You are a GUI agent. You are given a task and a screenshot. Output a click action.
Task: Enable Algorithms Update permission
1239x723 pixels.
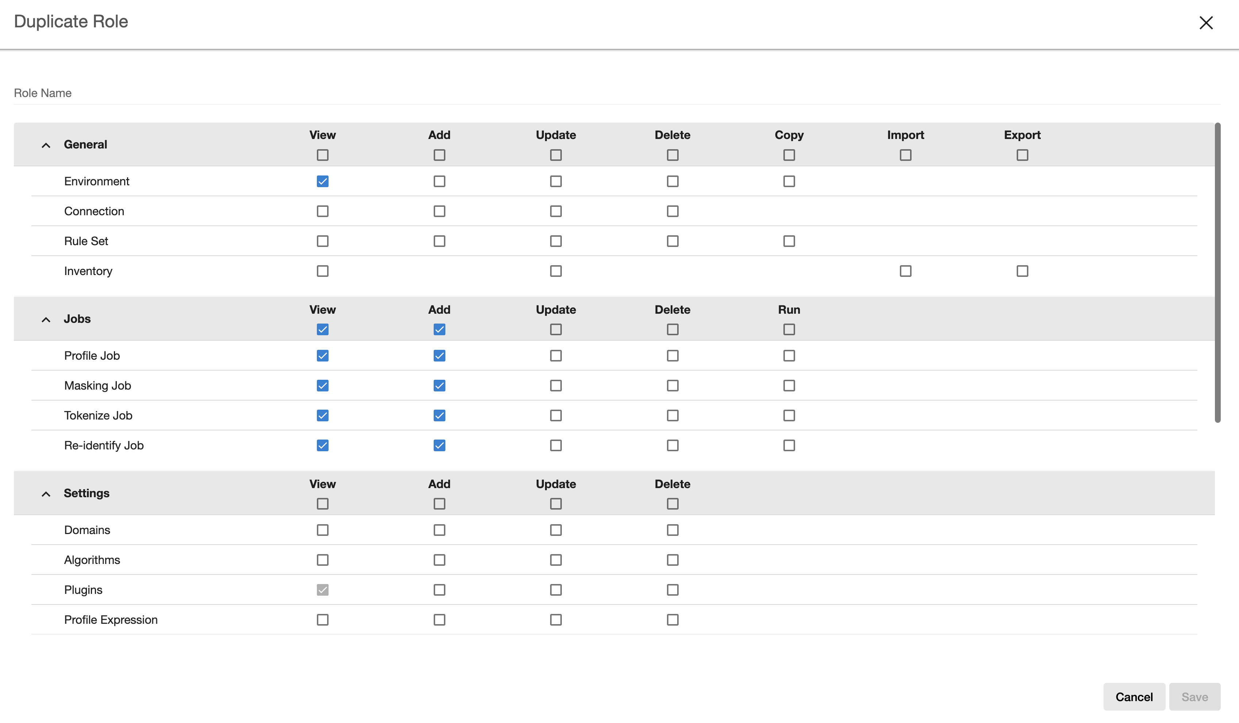556,560
